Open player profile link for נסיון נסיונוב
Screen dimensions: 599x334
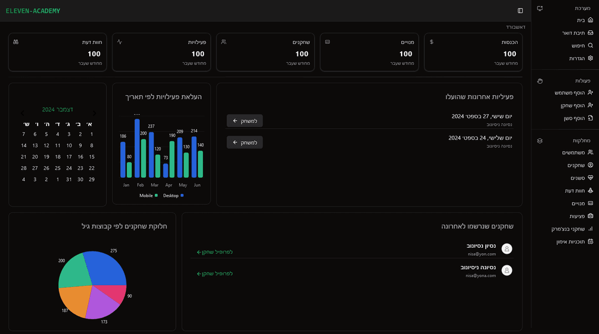[215, 252]
